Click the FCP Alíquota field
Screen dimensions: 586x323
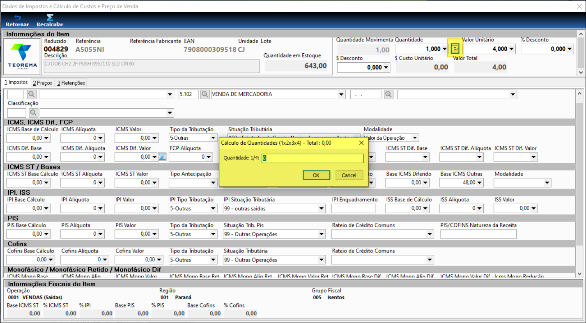click(x=191, y=157)
